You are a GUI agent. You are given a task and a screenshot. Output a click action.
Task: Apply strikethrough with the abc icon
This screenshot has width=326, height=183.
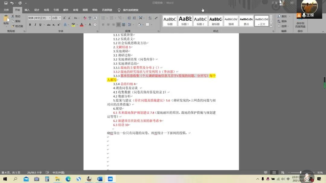[x=49, y=25]
